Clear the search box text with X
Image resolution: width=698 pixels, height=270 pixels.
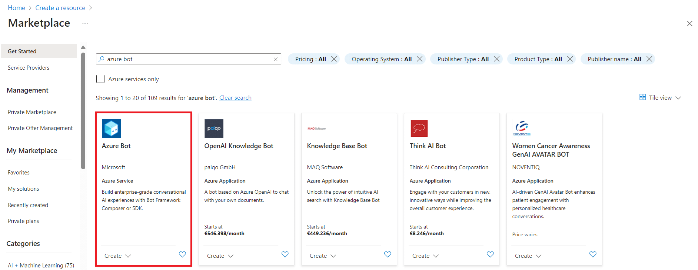pos(276,59)
